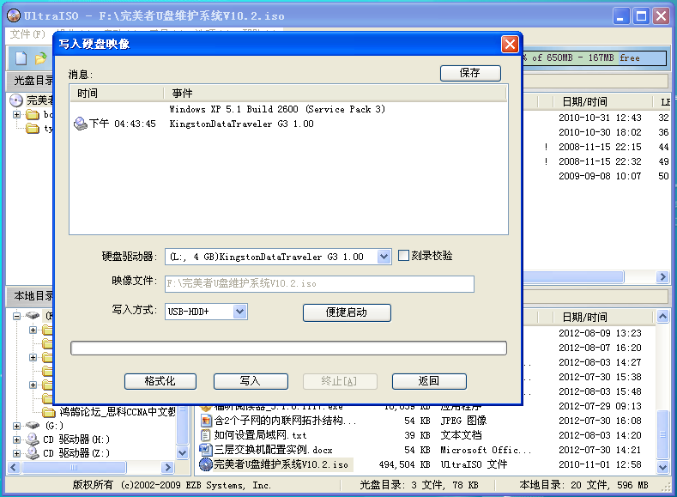Click the 2010-10-31 12:43 date entry
The height and width of the screenshot is (497, 677).
click(x=600, y=118)
